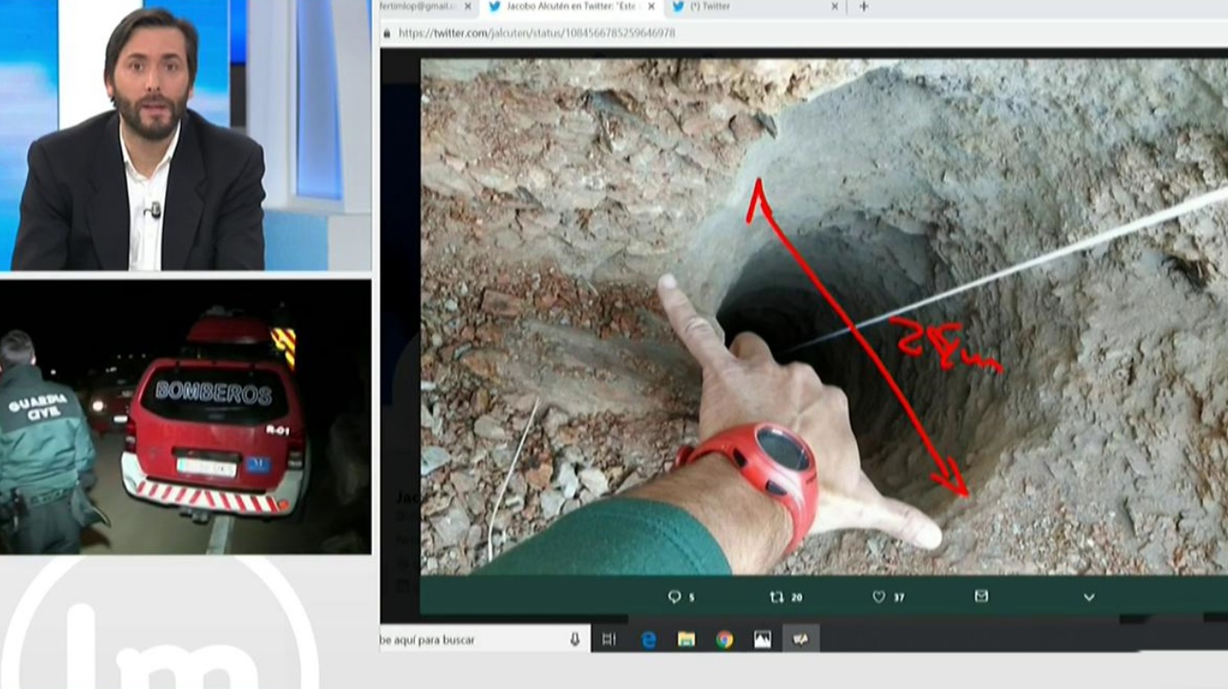The width and height of the screenshot is (1228, 689).
Task: Launch Google Chrome from the taskbar
Action: (724, 639)
